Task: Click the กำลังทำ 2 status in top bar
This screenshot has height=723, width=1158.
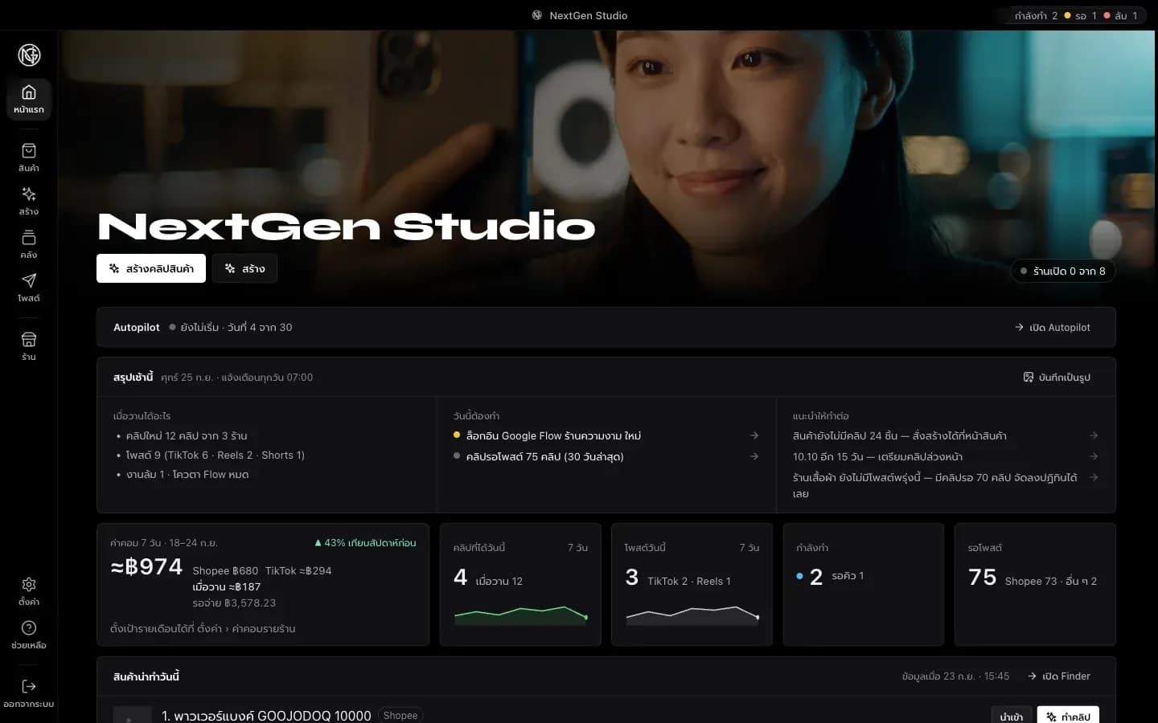Action: click(x=1037, y=15)
